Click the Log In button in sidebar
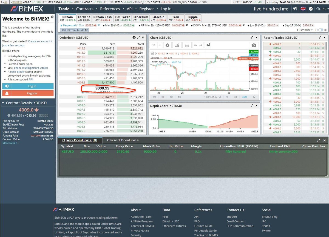The height and width of the screenshot is (237, 329). click(x=28, y=86)
